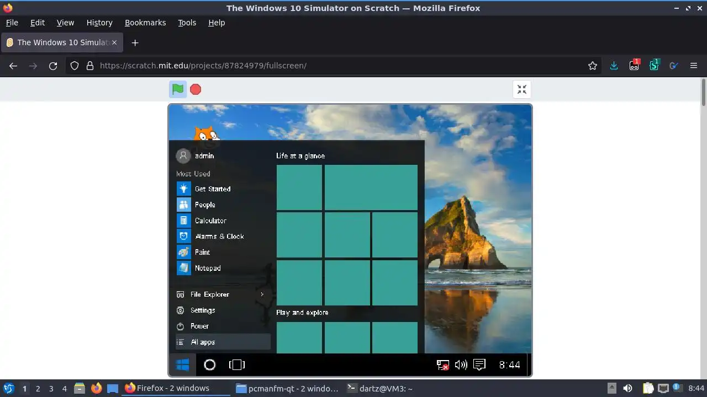Open Task View on simulator taskbar
Screen dimensions: 707x397
[236, 364]
